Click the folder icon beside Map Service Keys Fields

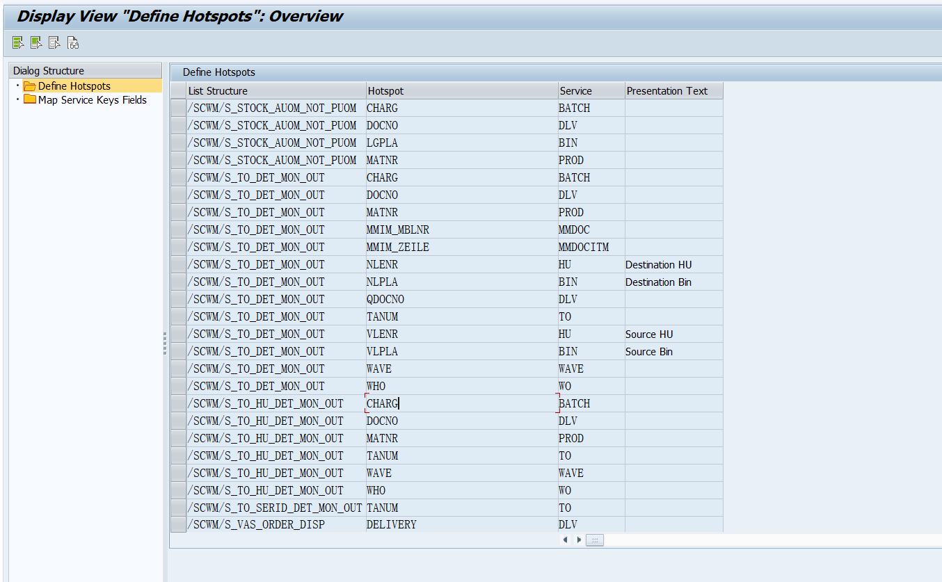tap(30, 99)
